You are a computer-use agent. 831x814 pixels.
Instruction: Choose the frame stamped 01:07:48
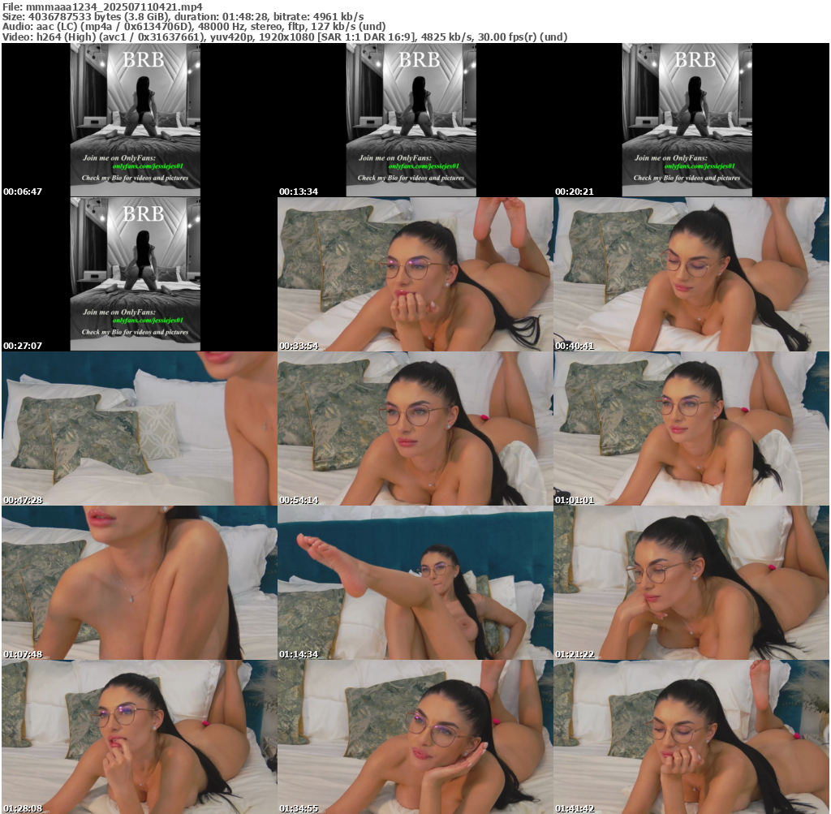click(140, 583)
